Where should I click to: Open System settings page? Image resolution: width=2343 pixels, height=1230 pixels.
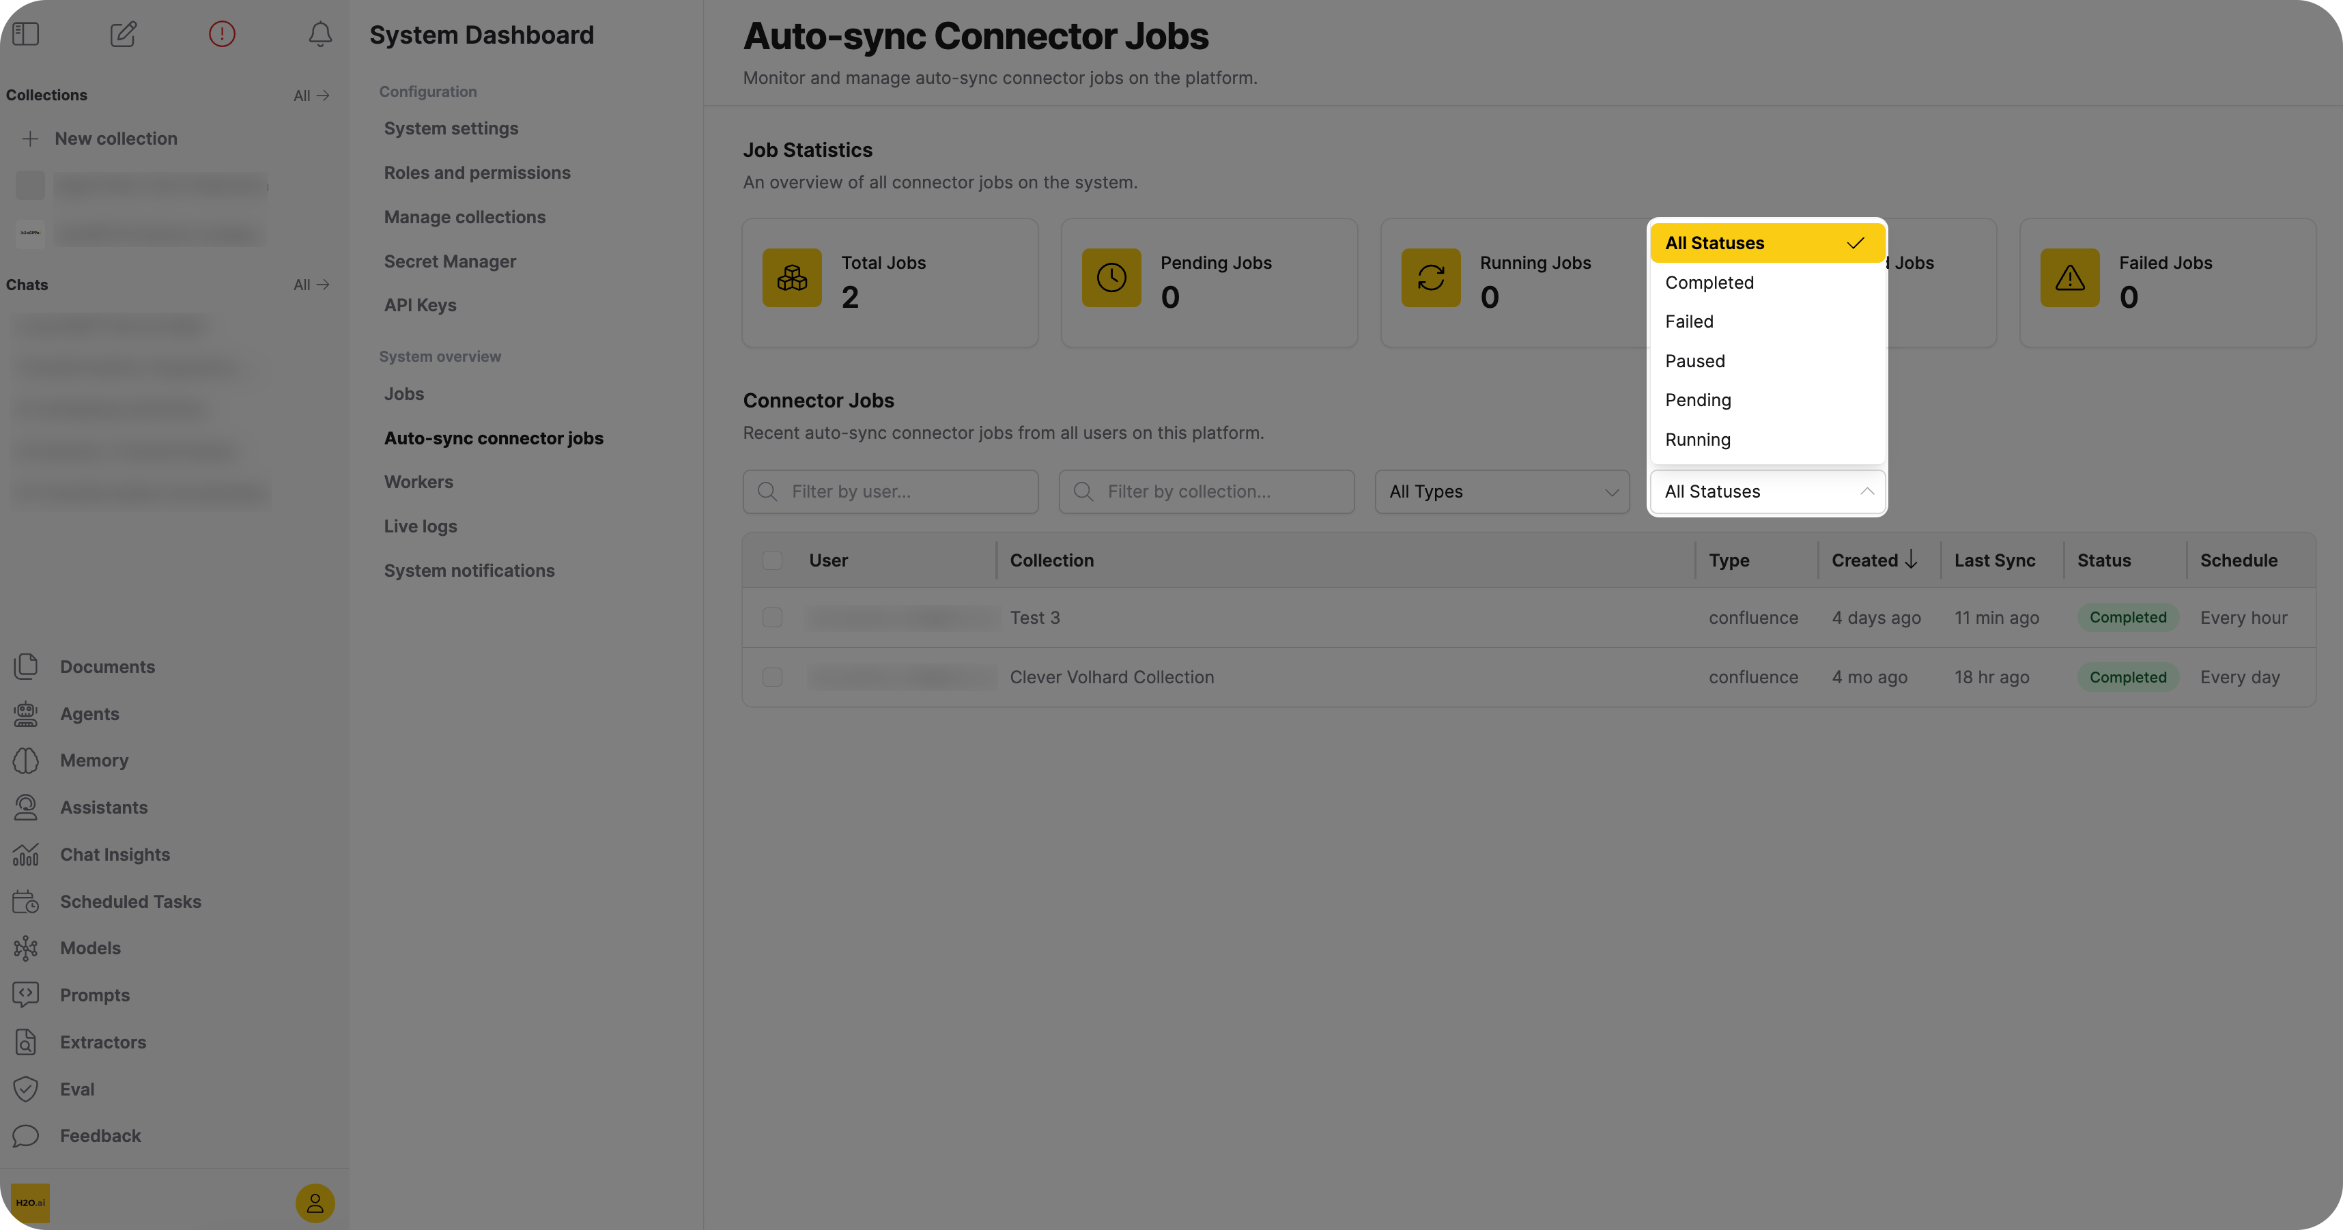450,128
